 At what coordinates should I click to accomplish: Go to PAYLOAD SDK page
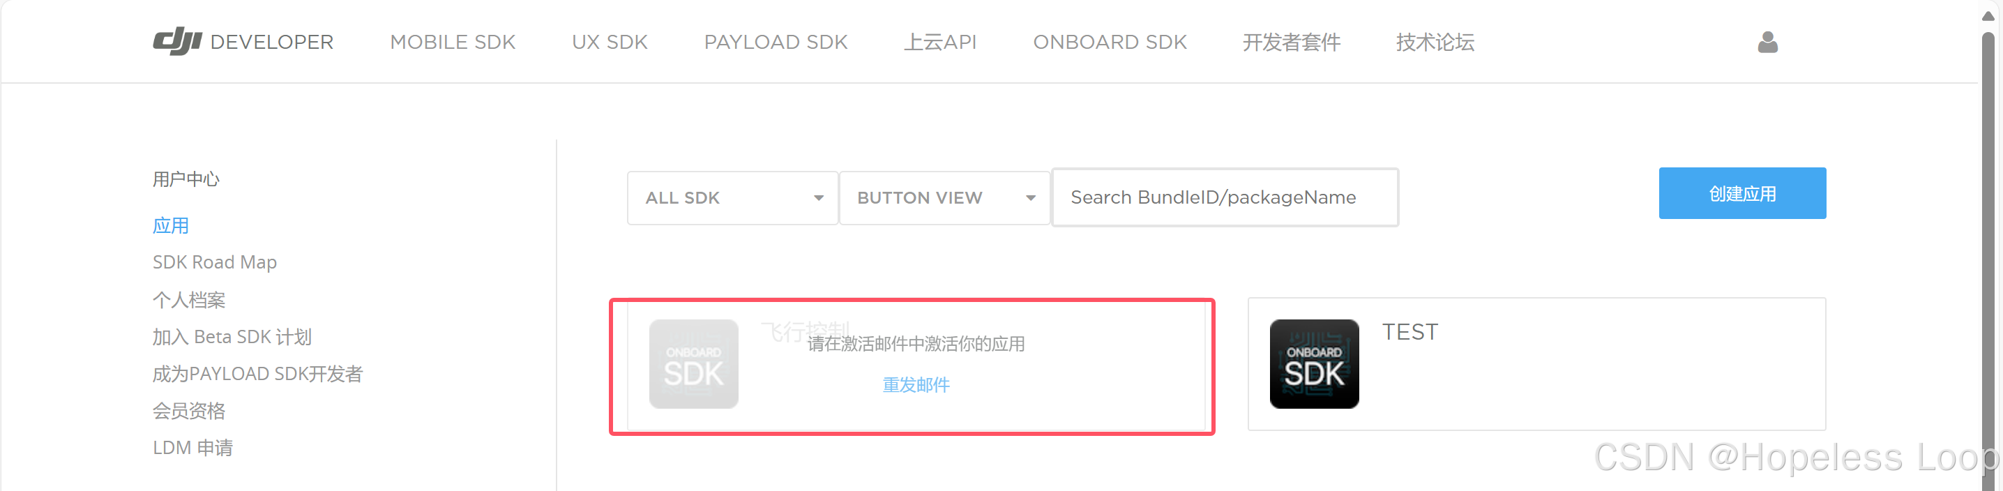click(776, 42)
